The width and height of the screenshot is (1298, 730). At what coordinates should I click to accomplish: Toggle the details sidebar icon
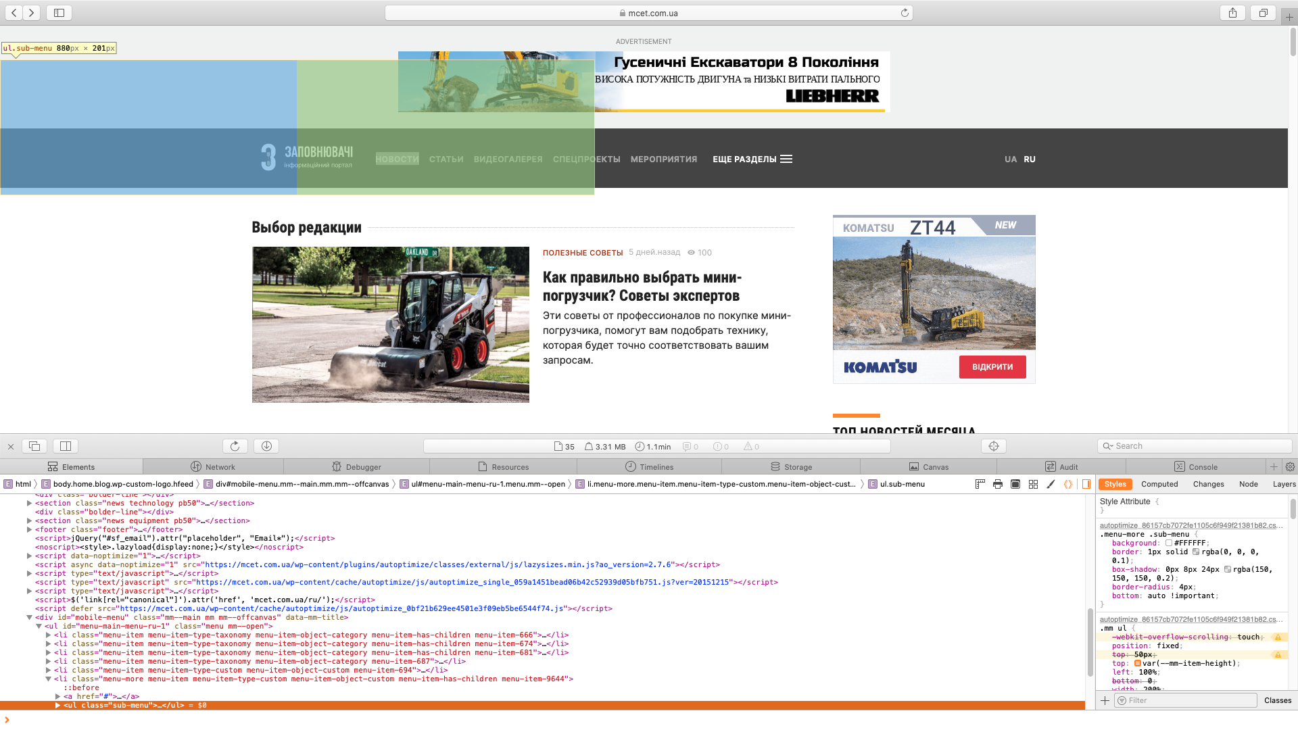point(1086,484)
